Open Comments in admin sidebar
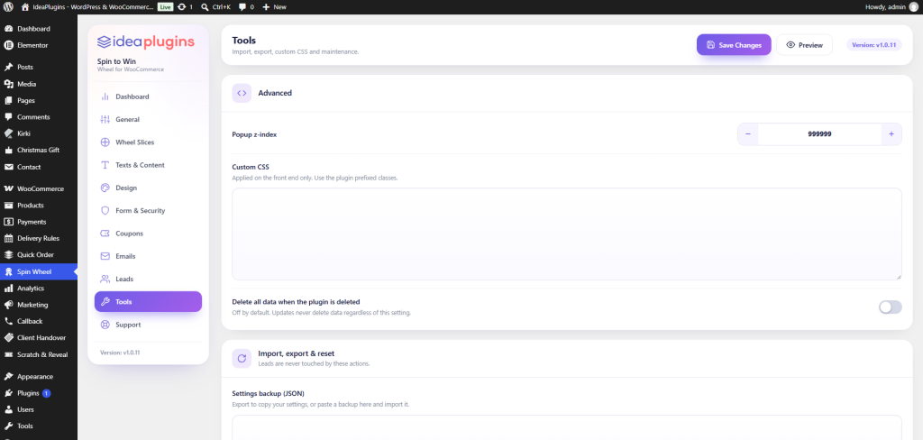This screenshot has height=440, width=923. [x=38, y=116]
